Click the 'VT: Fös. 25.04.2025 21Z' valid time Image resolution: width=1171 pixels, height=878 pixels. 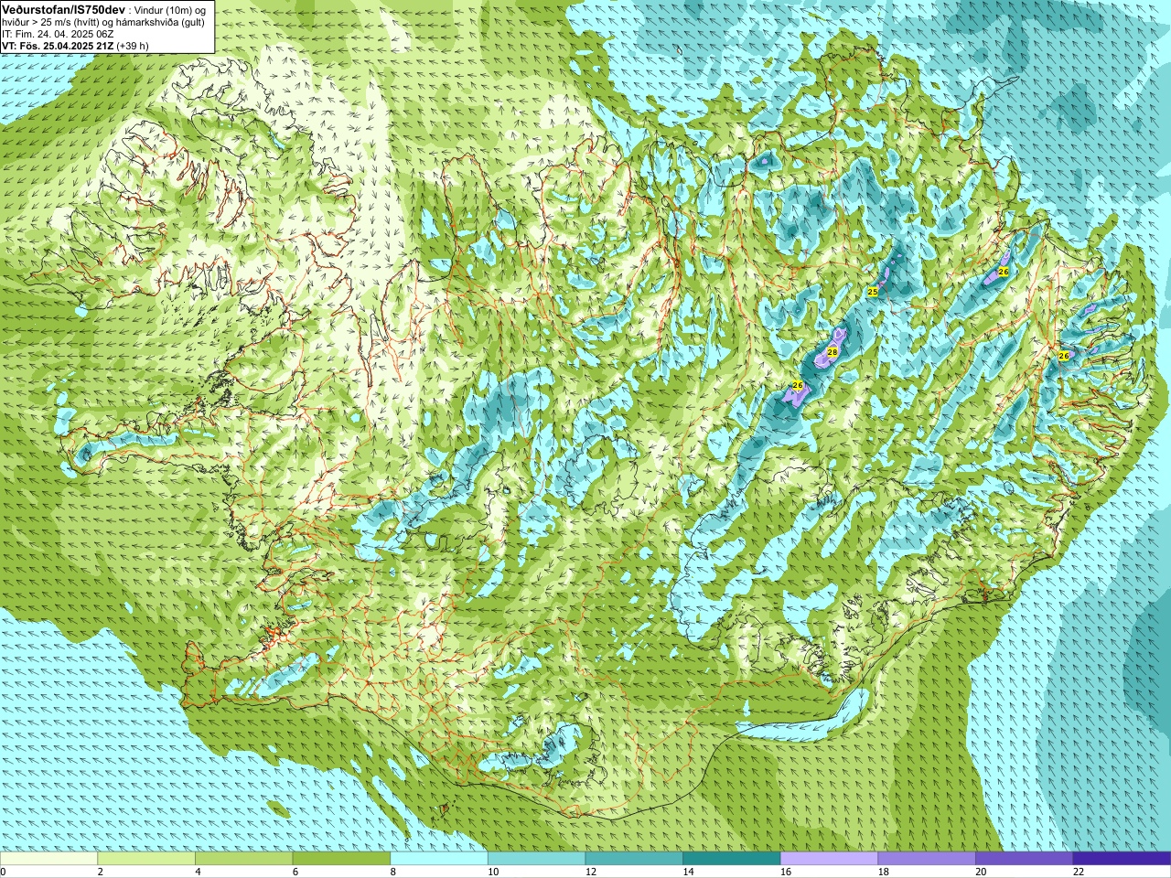tap(57, 46)
